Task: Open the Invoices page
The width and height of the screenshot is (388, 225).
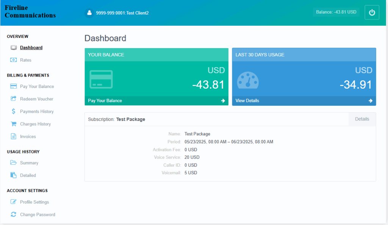Action: (x=28, y=136)
